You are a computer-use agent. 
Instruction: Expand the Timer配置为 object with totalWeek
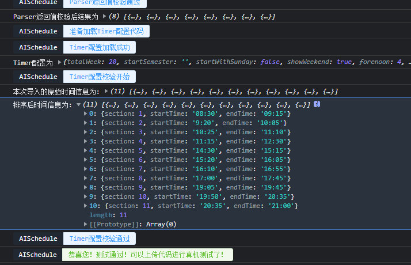[x=60, y=62]
